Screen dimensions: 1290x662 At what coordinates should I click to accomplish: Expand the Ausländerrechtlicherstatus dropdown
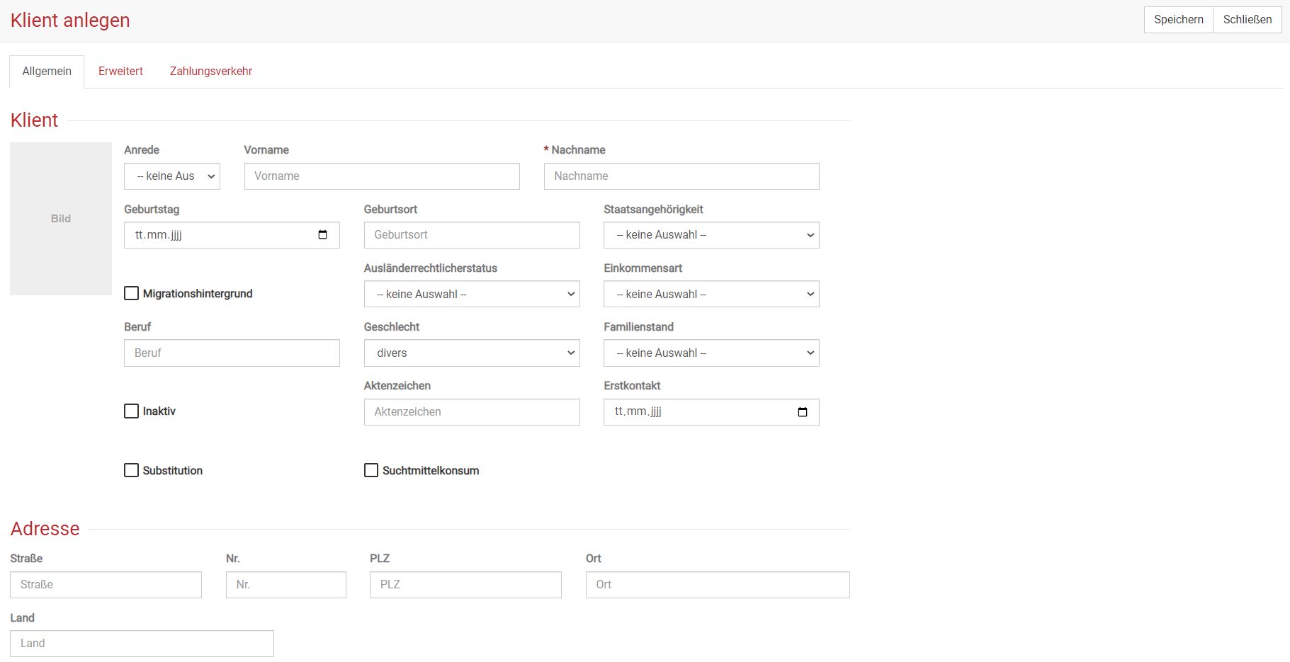(471, 295)
